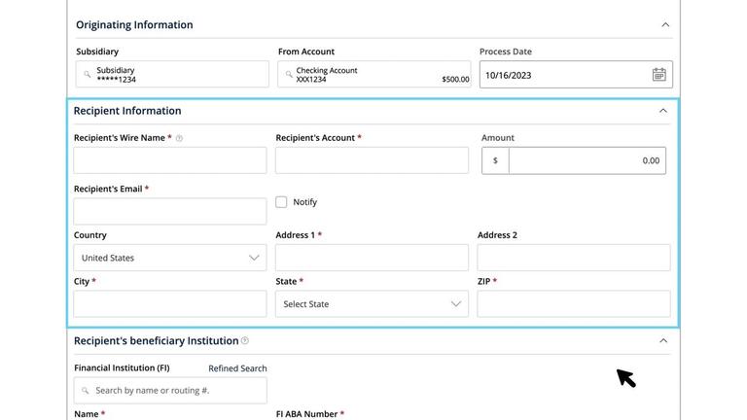Enable the Notify checkbox
This screenshot has height=420, width=747.
point(281,202)
